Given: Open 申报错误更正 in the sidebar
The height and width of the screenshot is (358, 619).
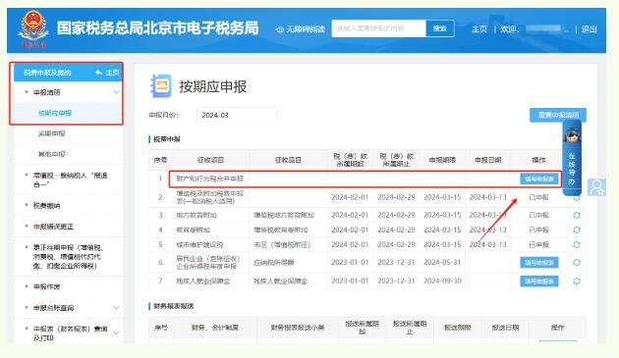Looking at the screenshot, I should (x=53, y=227).
